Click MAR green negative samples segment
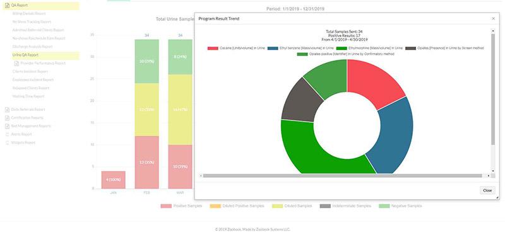Viewport: 505px width, 232px height. point(180,57)
